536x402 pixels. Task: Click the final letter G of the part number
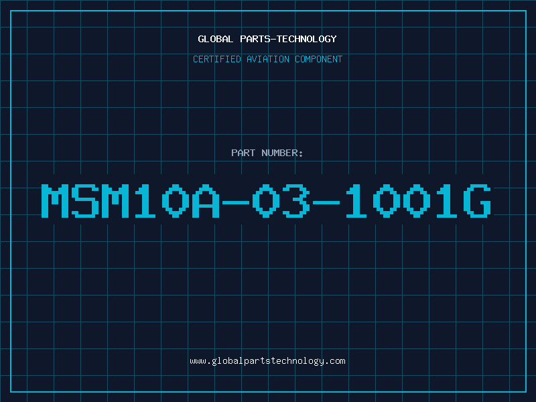pos(477,200)
